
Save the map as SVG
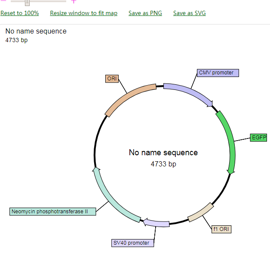coord(189,13)
